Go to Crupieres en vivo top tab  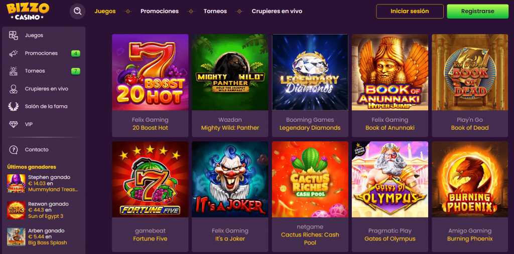coord(277,11)
